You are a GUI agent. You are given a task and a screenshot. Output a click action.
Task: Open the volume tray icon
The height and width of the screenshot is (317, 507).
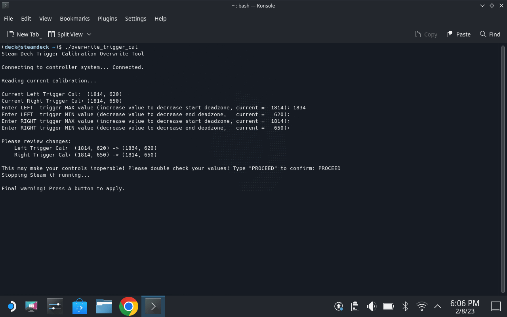(x=372, y=306)
